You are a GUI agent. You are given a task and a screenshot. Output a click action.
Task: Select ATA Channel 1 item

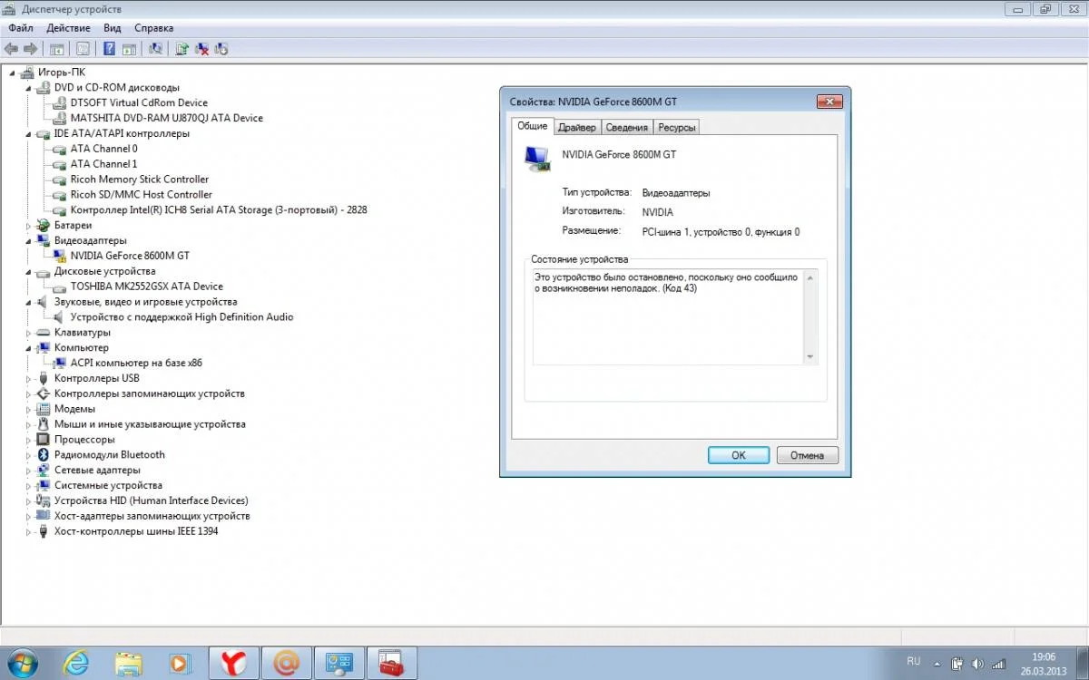[x=103, y=164]
